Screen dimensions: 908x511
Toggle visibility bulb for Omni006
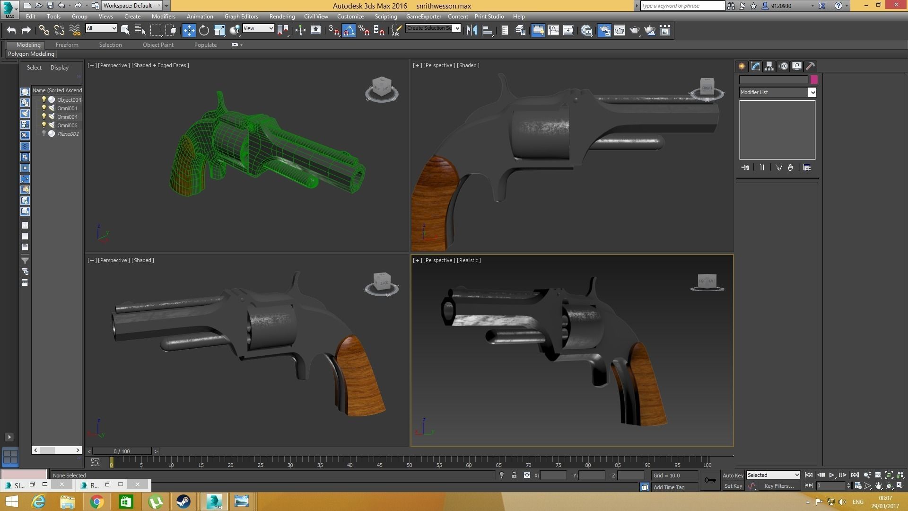44,125
